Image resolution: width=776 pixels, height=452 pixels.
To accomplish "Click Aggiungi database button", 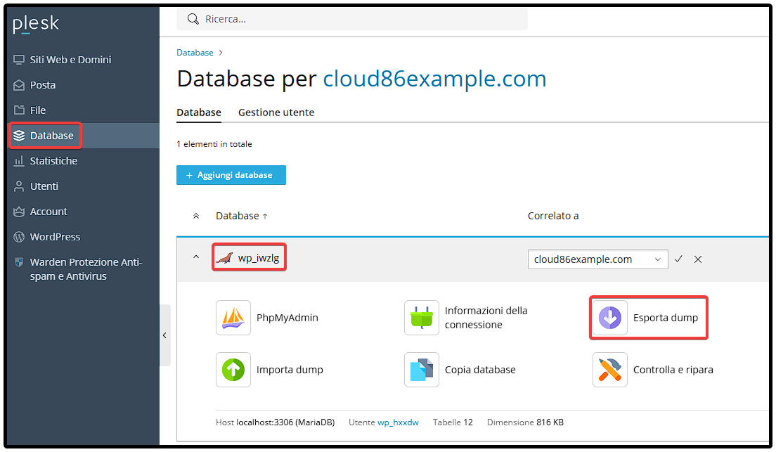I will (x=231, y=175).
